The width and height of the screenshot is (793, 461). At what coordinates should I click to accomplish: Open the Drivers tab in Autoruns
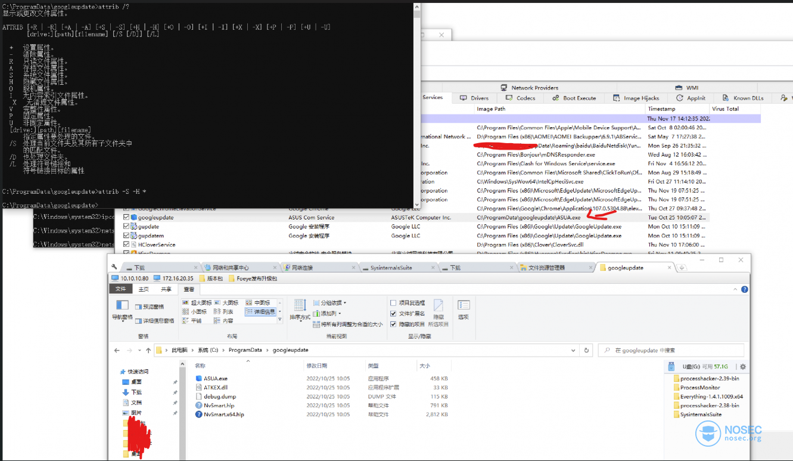tap(474, 98)
